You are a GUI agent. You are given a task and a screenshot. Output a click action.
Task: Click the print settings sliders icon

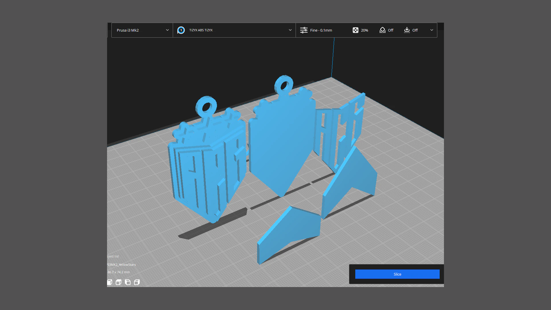pyautogui.click(x=304, y=30)
